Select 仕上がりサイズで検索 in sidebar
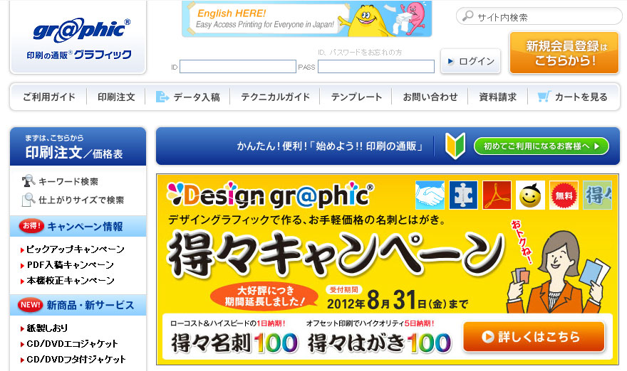The width and height of the screenshot is (627, 371). tap(81, 200)
